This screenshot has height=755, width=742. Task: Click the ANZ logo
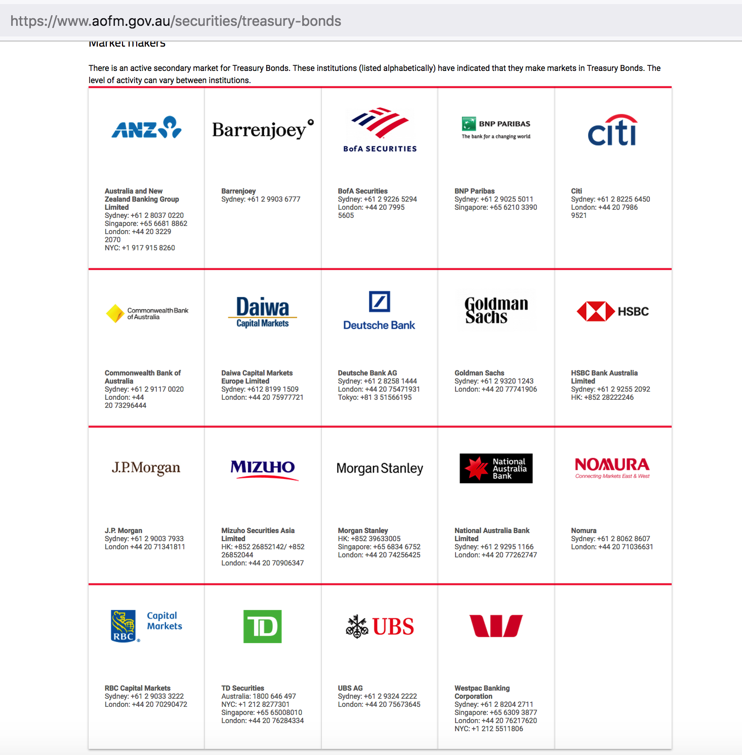[x=146, y=127]
